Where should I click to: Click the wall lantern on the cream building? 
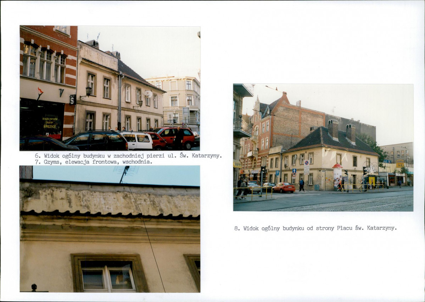coord(88,91)
